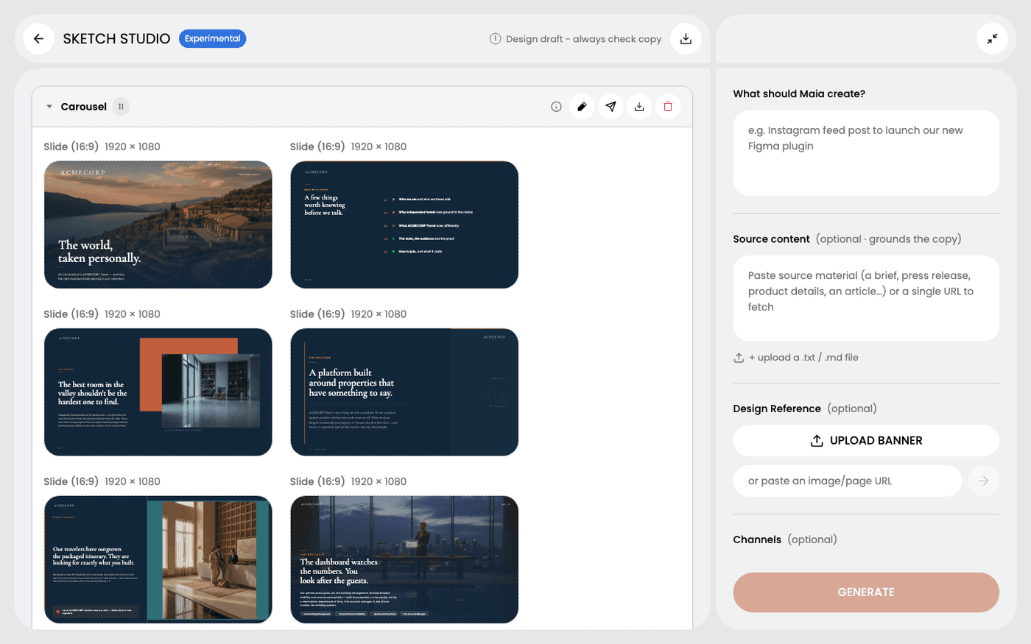Click the Generate button
The height and width of the screenshot is (644, 1031).
(866, 592)
